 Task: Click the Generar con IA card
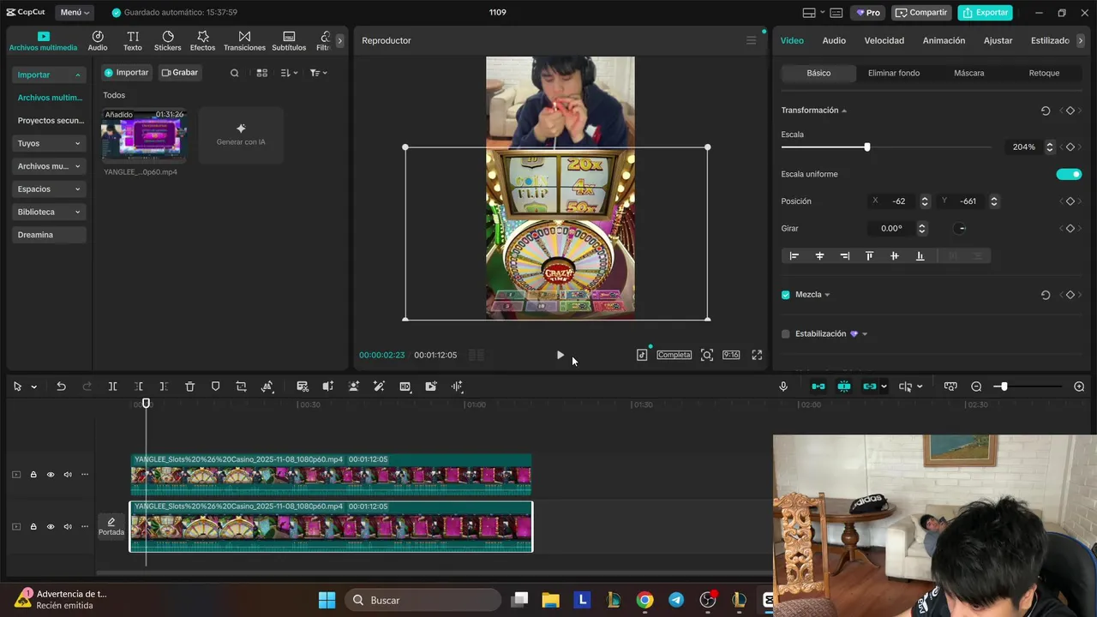coord(241,135)
